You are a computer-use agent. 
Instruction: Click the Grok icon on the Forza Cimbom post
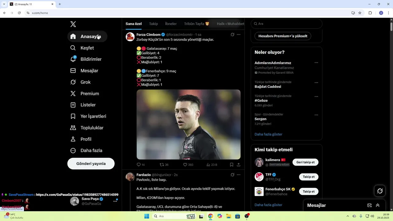[232, 35]
